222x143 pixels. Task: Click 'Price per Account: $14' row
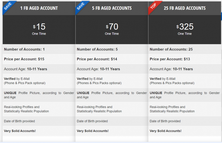(x=112, y=59)
